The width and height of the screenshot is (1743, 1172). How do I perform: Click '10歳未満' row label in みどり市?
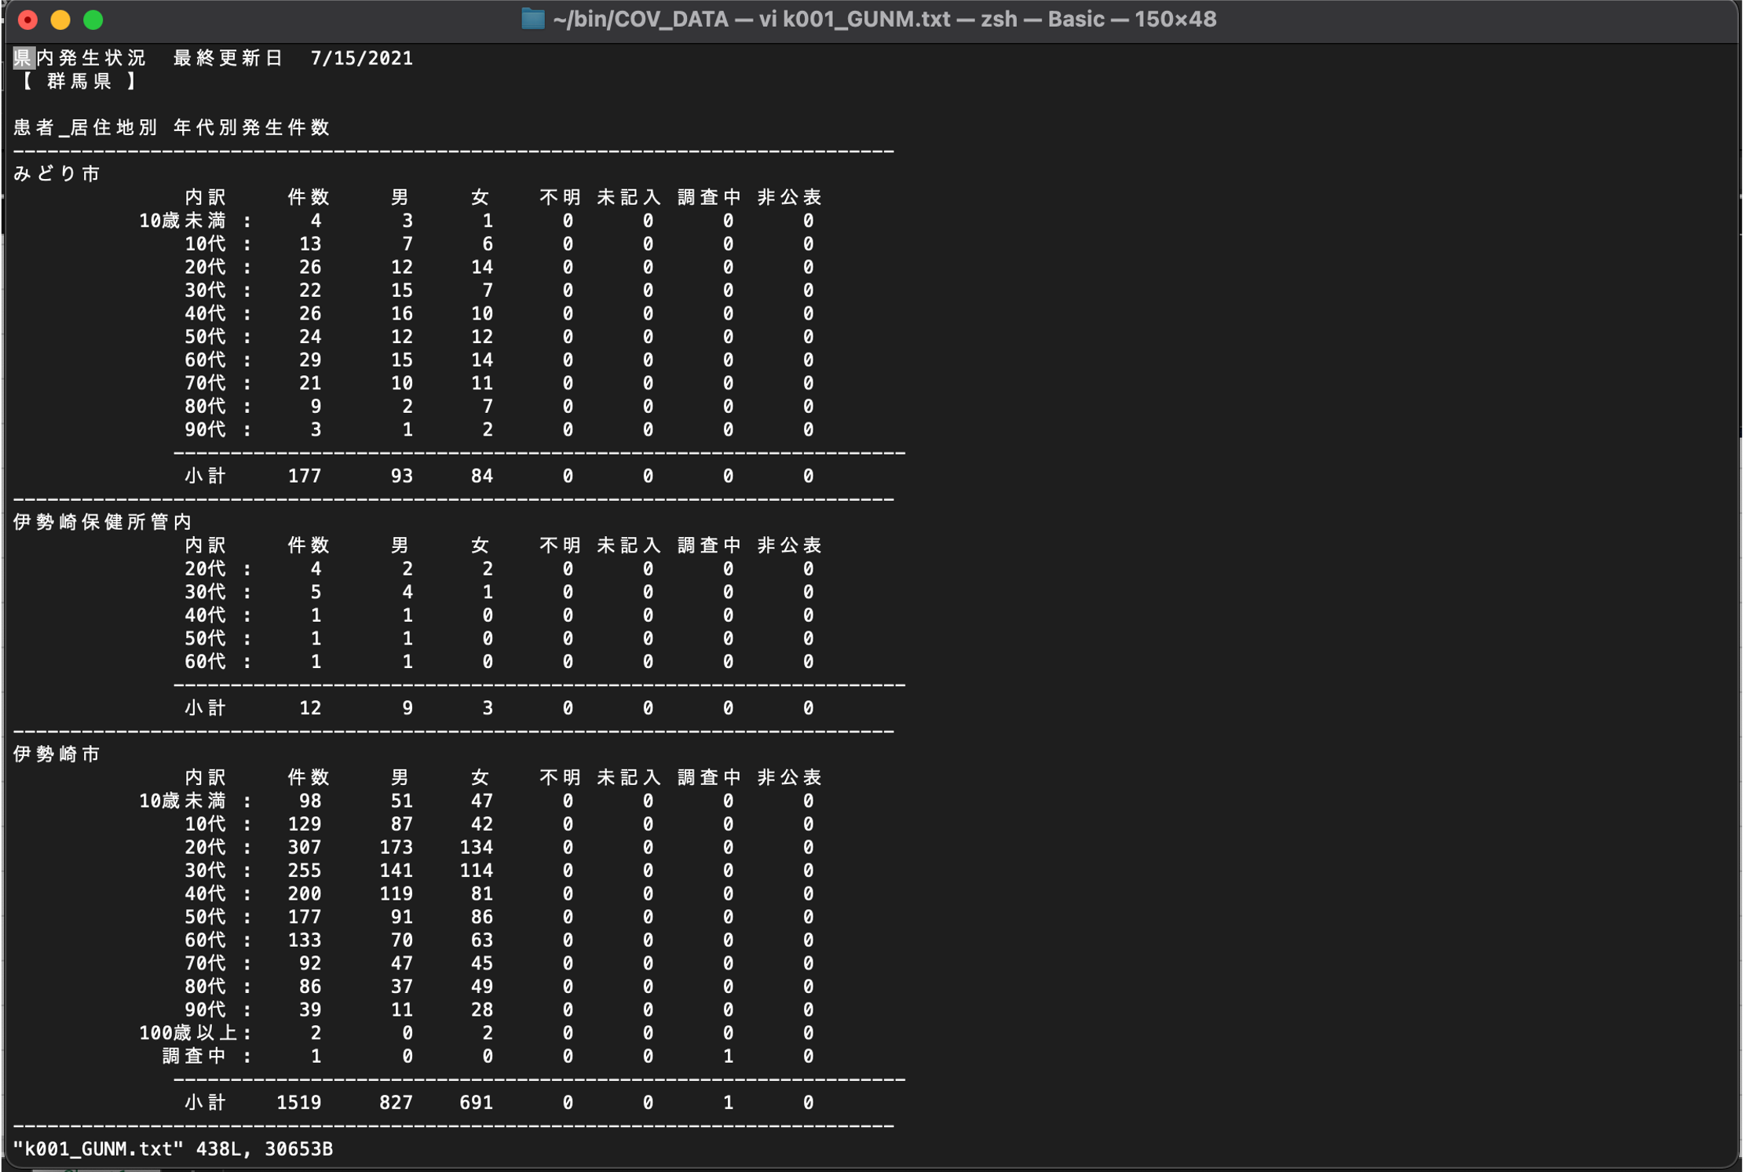pyautogui.click(x=183, y=221)
